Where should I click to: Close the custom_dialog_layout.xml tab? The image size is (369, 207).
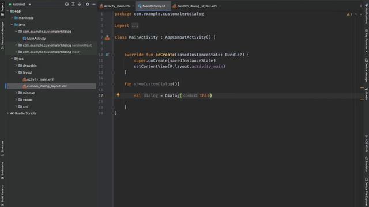(220, 6)
